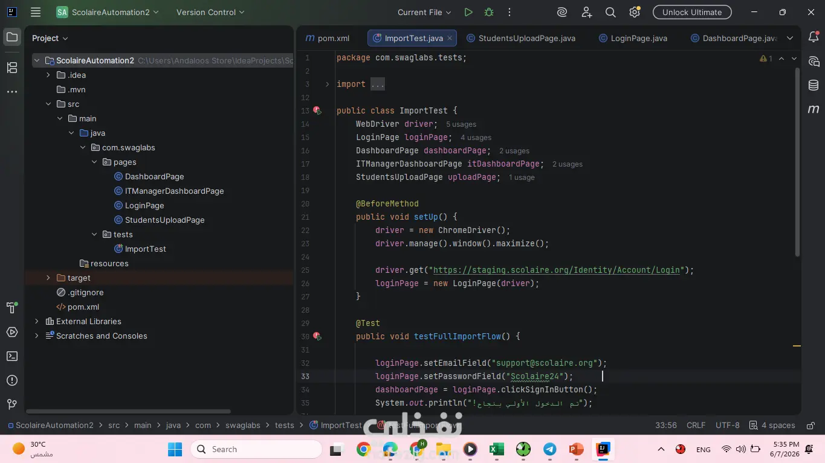Collapse the tests package

click(94, 234)
